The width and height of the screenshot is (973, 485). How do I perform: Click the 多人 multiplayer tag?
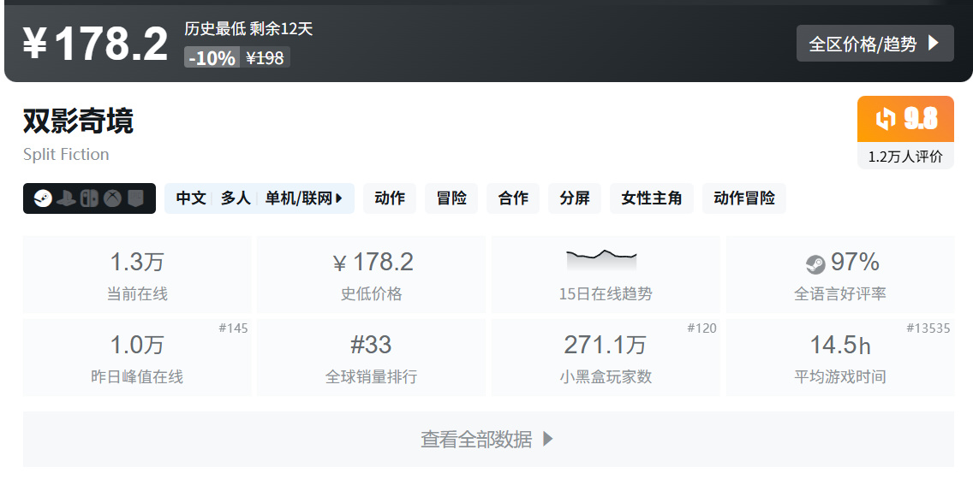236,198
